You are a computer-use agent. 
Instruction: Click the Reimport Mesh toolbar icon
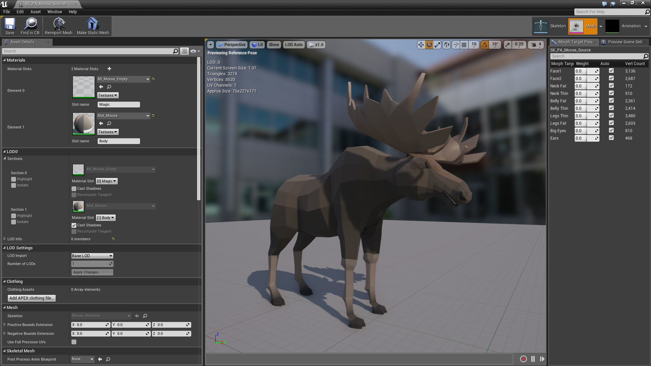pyautogui.click(x=59, y=26)
